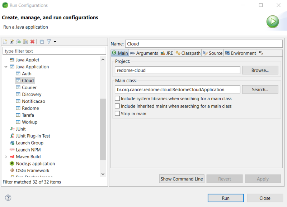
Task: Enable Include system libraries checkbox
Action: pos(117,98)
